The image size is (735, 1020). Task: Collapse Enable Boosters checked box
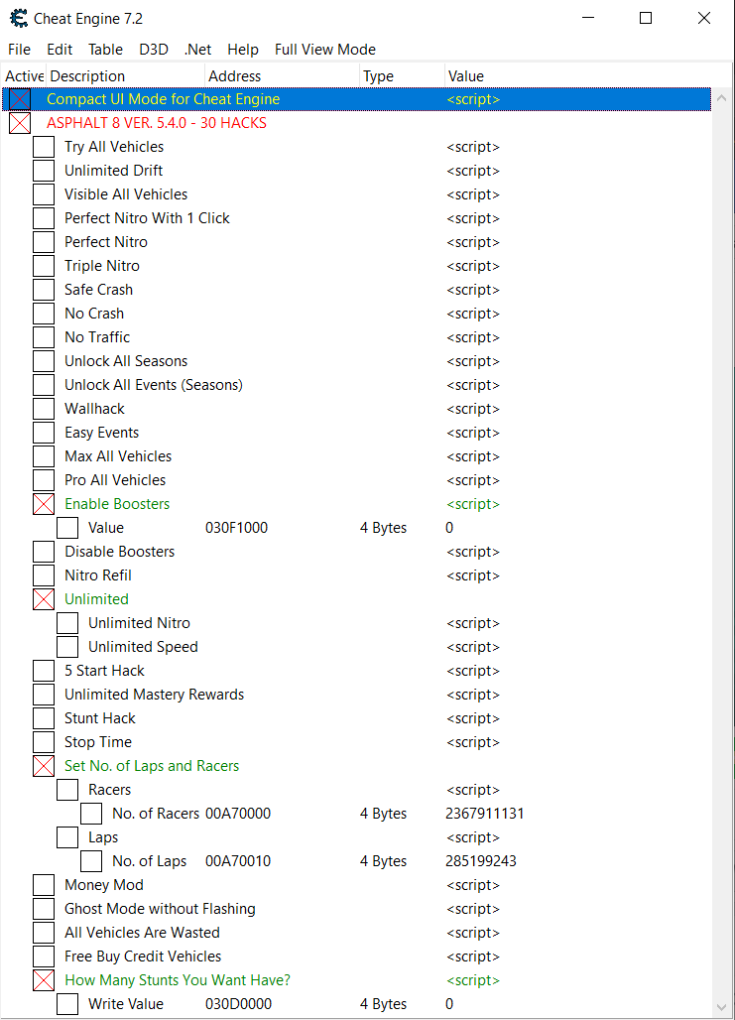click(x=44, y=504)
